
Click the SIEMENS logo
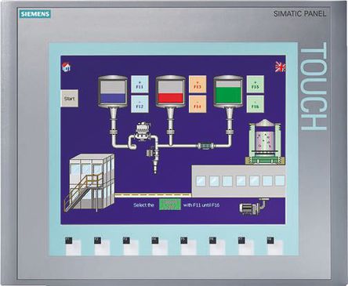(x=35, y=14)
